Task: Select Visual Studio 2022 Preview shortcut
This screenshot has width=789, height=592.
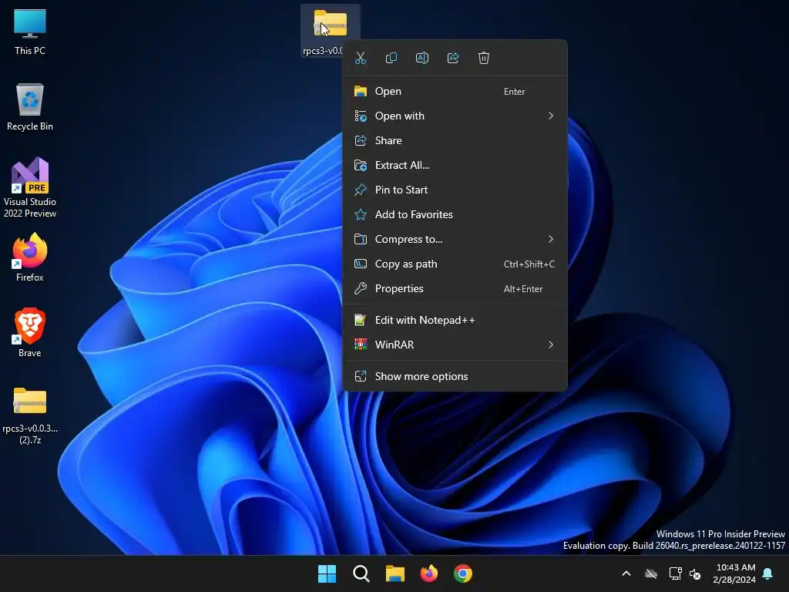Action: pyautogui.click(x=30, y=187)
